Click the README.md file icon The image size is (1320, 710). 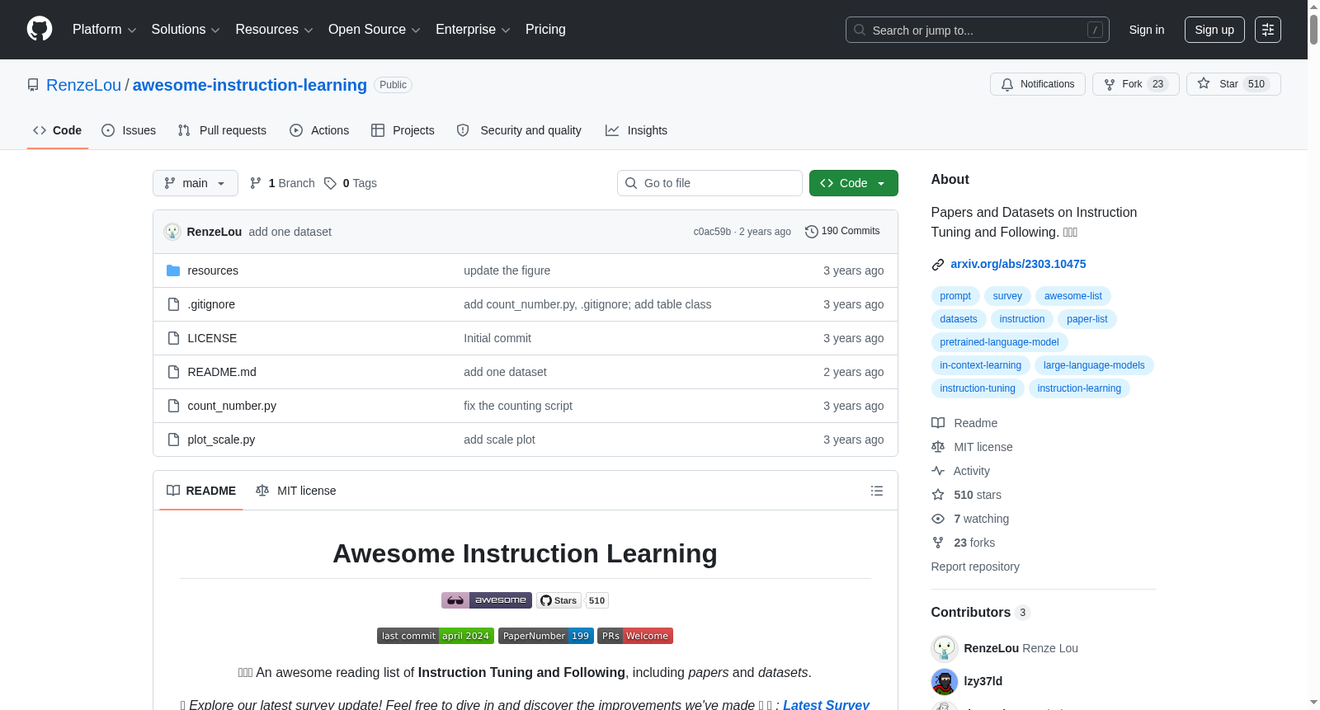point(173,372)
